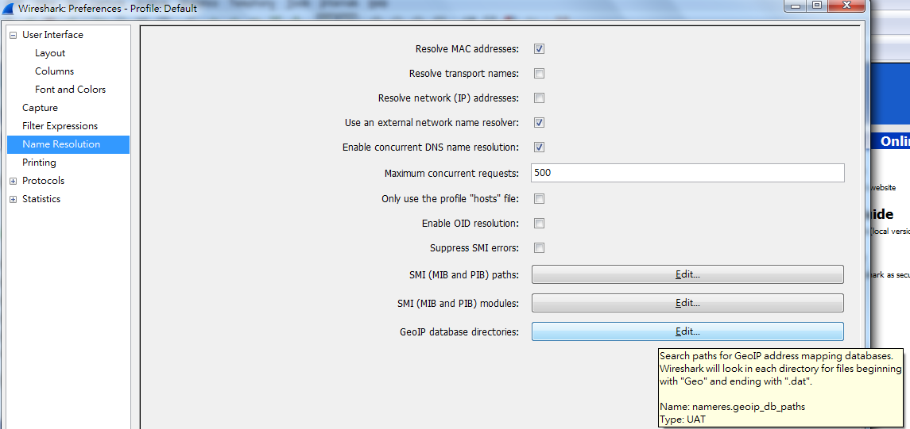
Task: Close the Preferences window
Action: 846,6
